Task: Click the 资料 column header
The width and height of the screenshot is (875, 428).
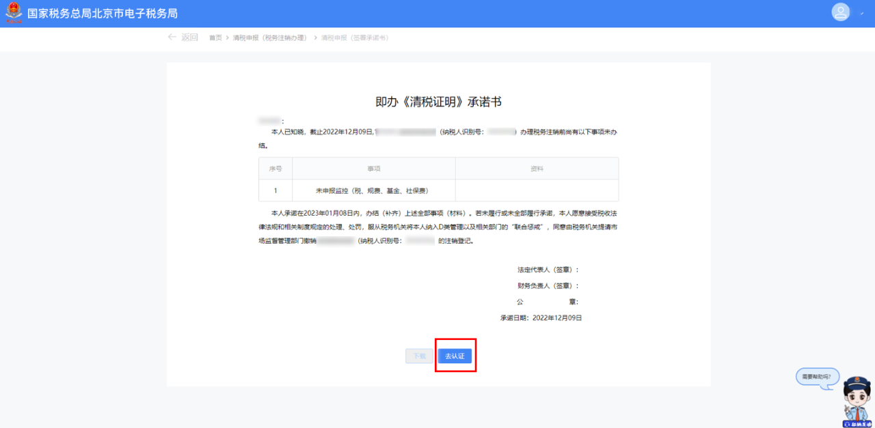Action: [x=537, y=169]
